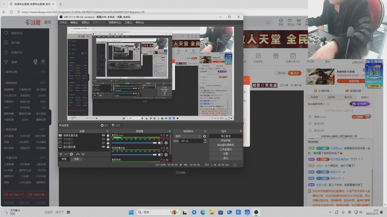Open the 编辑 menu in OBS
Image resolution: width=387 pixels, height=217 pixels.
coord(74,22)
